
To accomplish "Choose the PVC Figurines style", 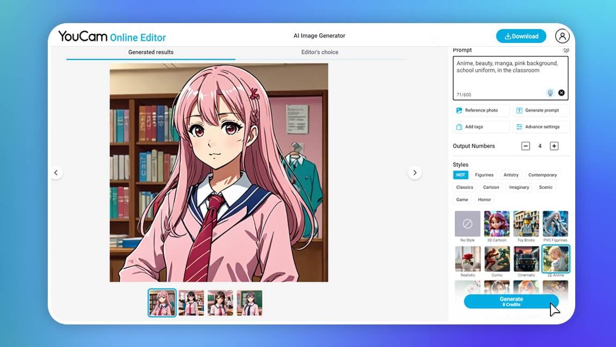I will click(x=555, y=224).
